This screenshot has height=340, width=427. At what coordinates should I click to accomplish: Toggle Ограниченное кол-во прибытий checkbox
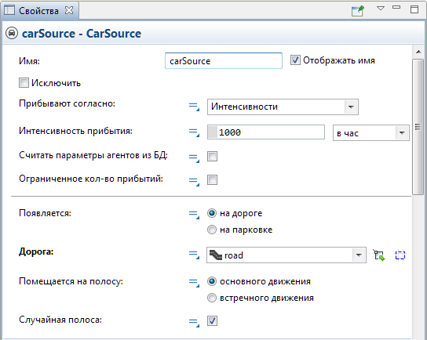pyautogui.click(x=212, y=179)
